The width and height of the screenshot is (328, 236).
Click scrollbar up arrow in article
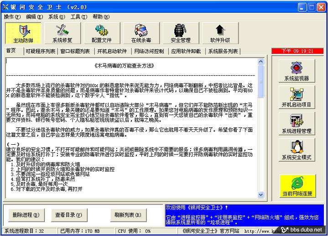coord(261,62)
